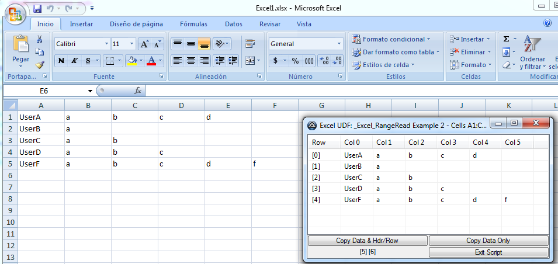Screen dimensions: 558x264
Task: Expand the Name Box dropdown arrow
Action: (90, 91)
